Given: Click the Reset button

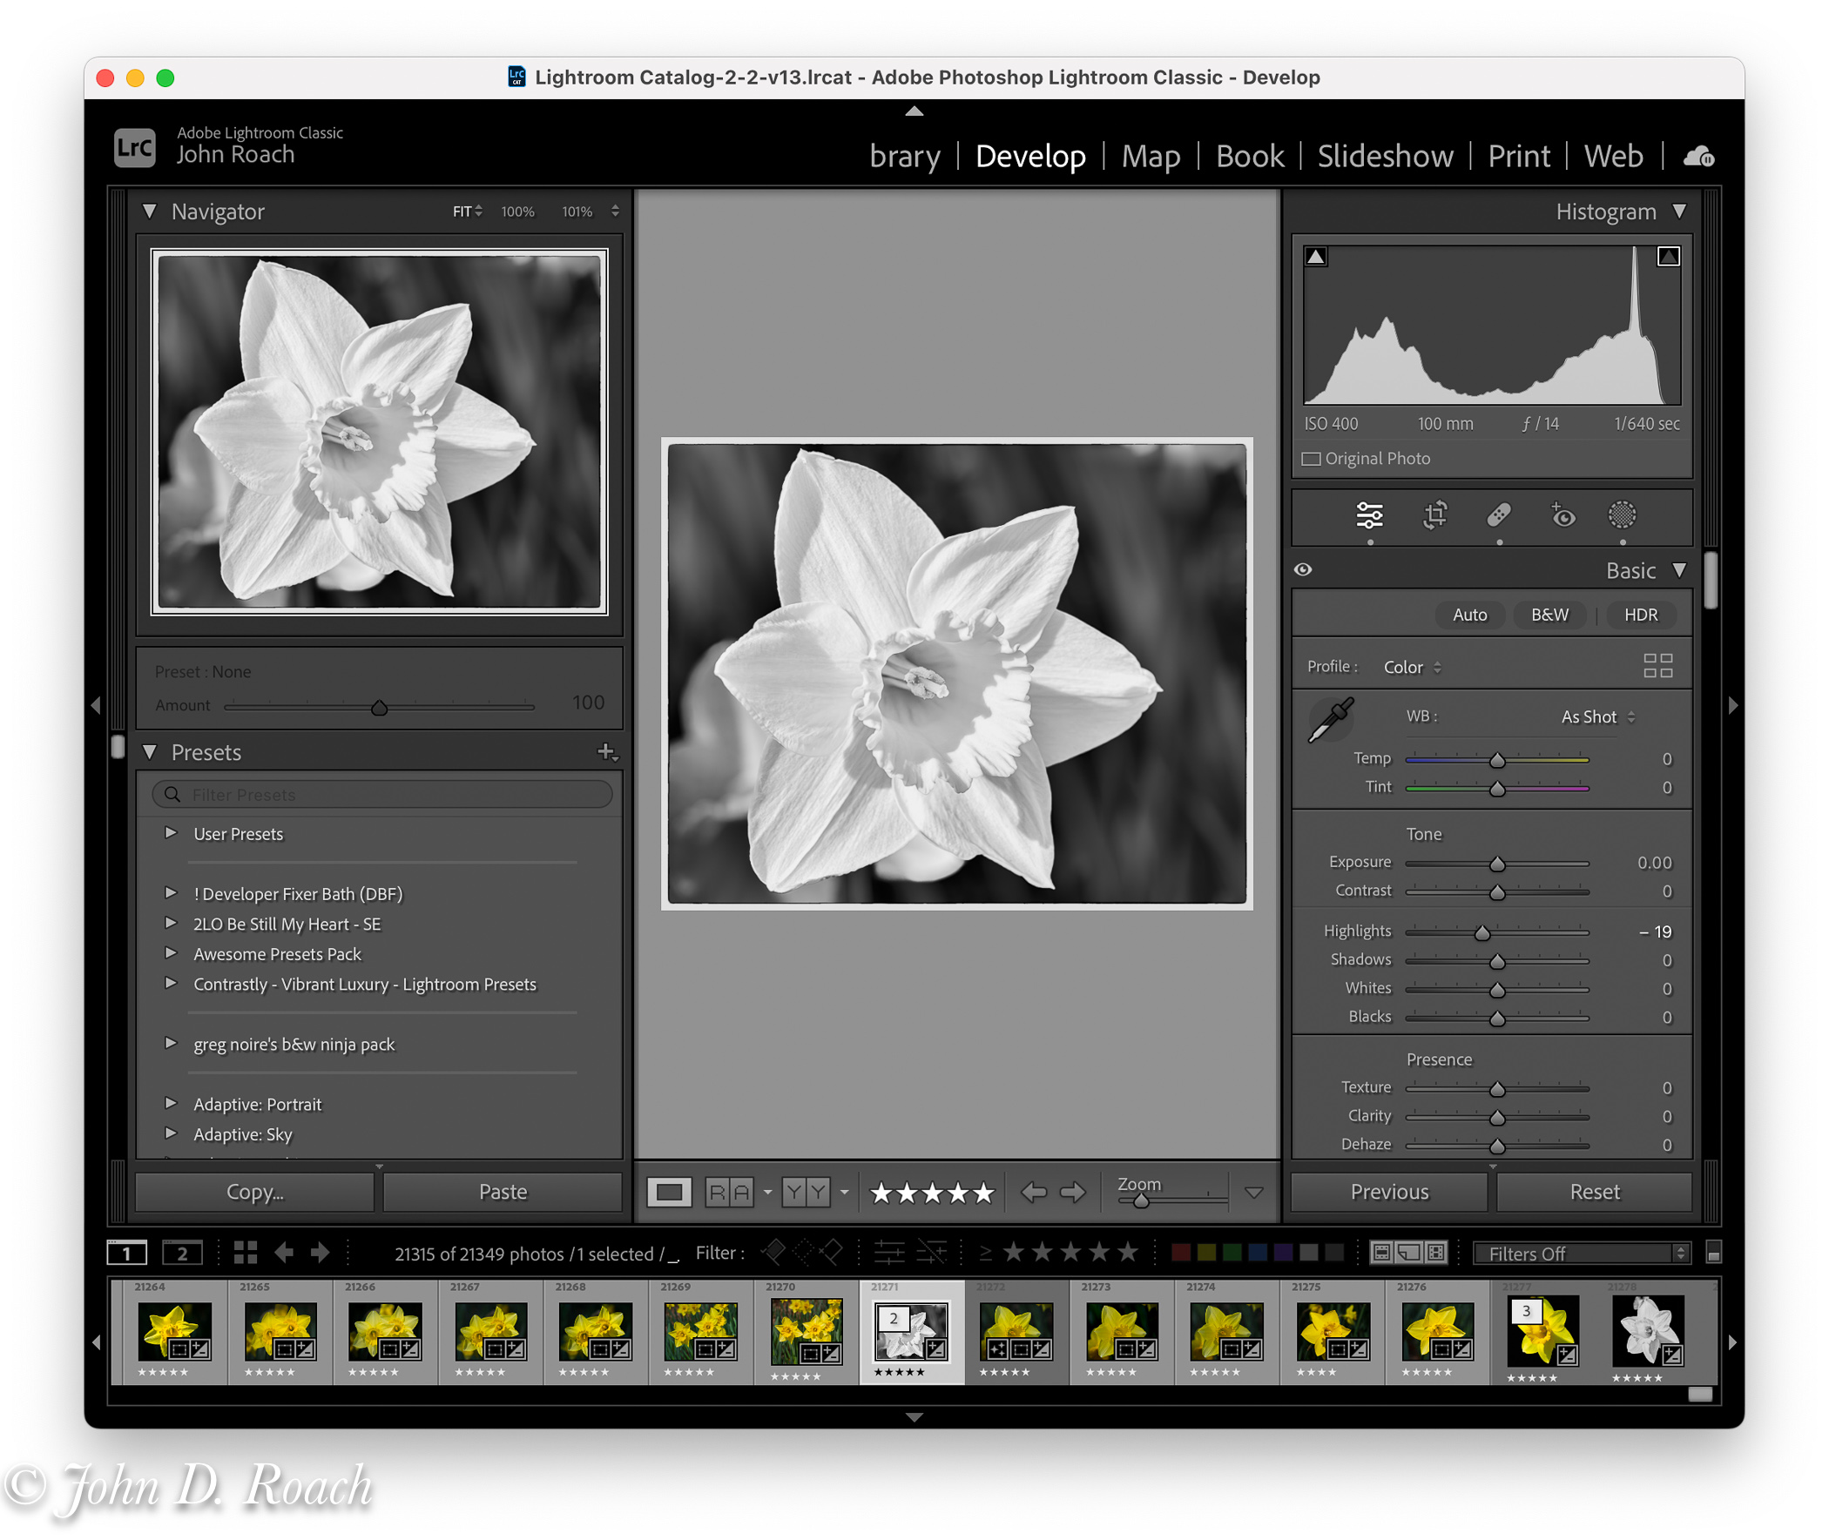Looking at the screenshot, I should tap(1594, 1193).
